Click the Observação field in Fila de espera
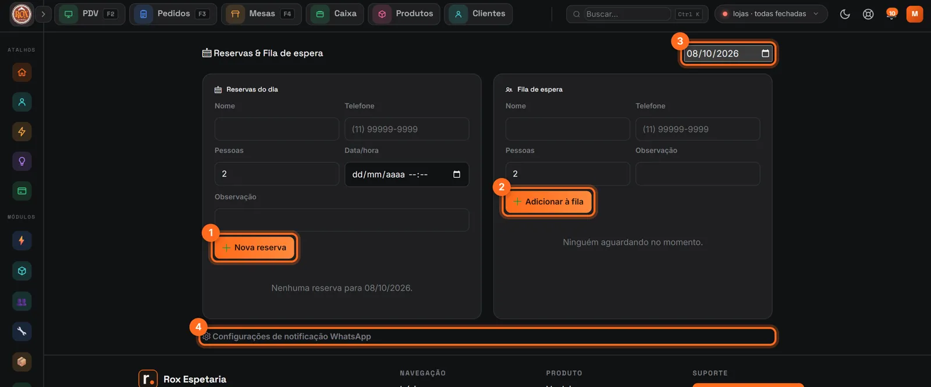 click(x=698, y=174)
